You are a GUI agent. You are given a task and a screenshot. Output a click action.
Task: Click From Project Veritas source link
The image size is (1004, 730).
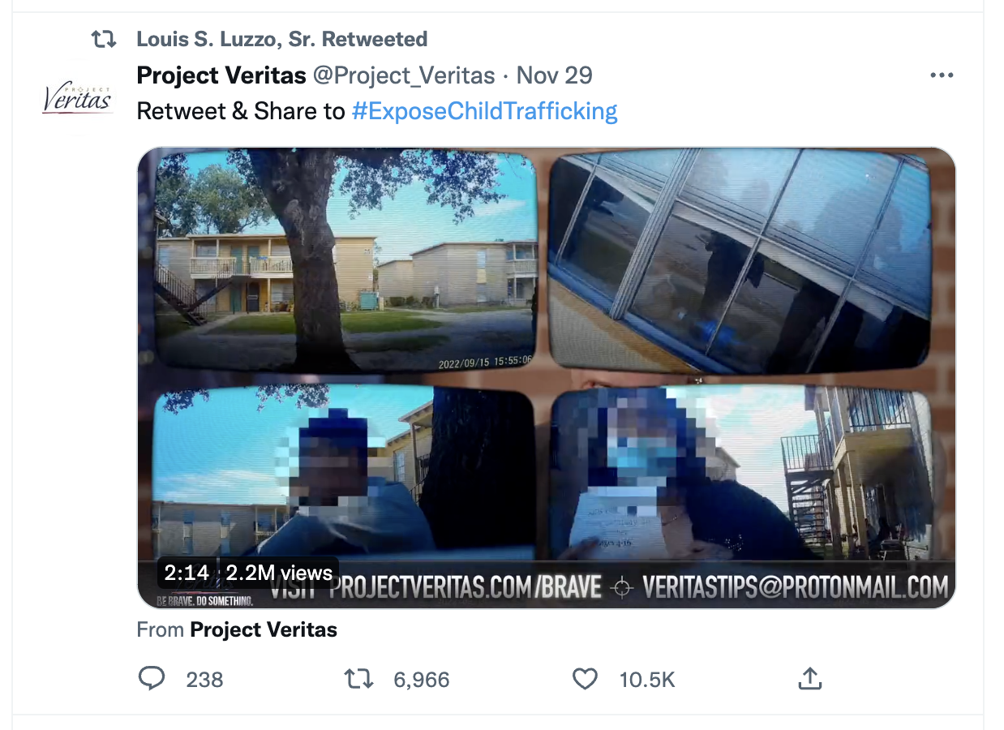click(264, 629)
